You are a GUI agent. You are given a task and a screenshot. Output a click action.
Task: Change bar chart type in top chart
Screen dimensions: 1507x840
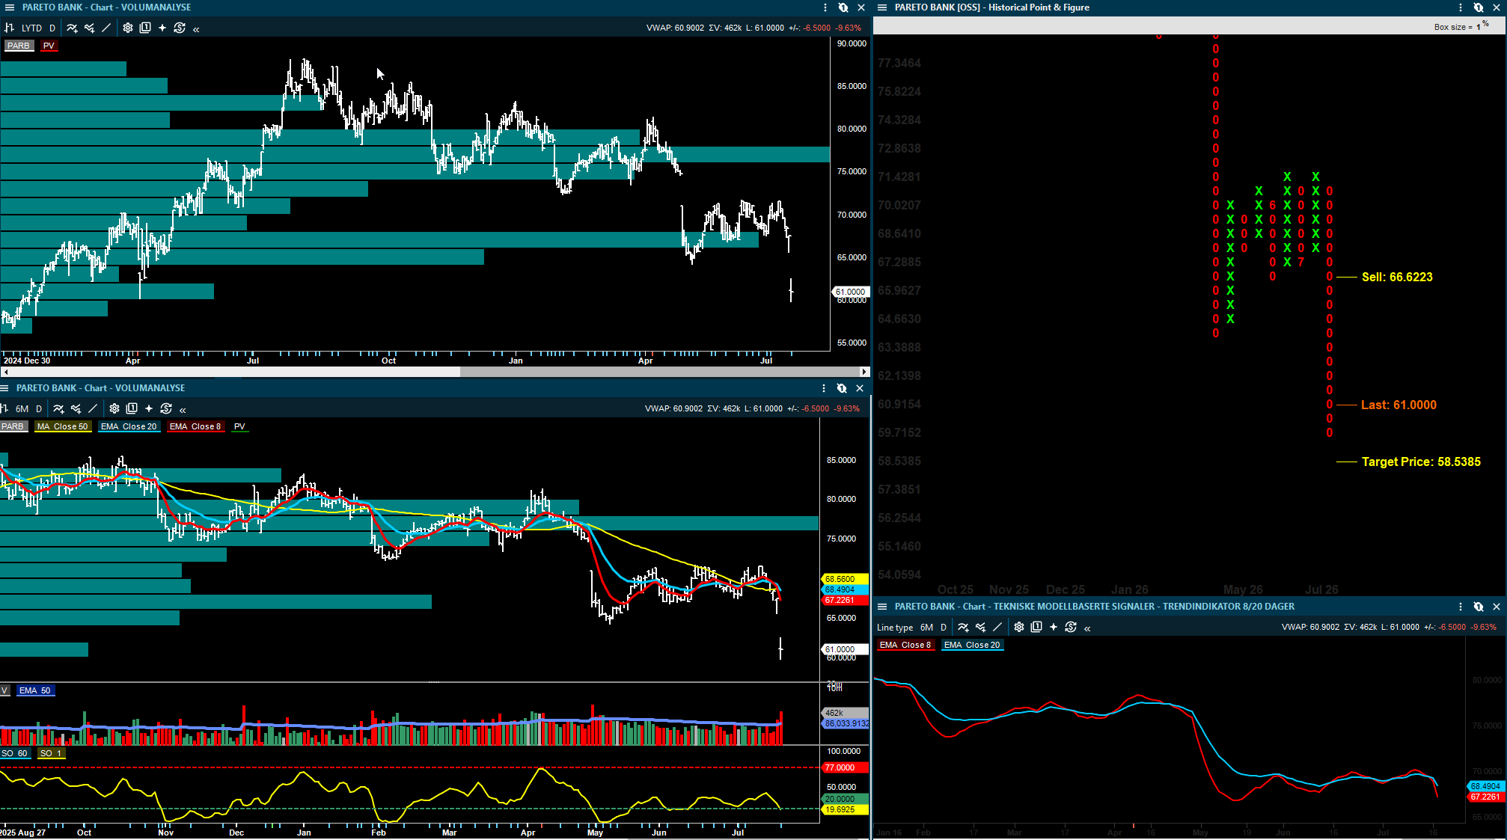[10, 28]
